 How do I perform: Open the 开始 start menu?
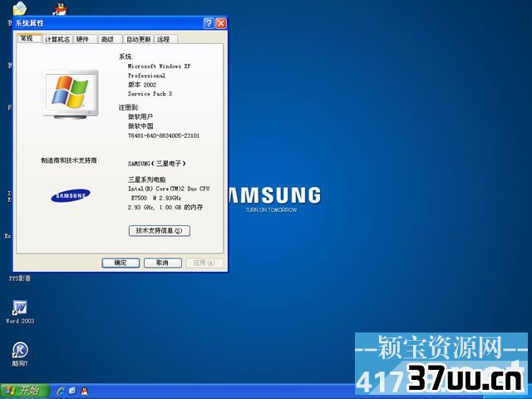[x=25, y=392]
